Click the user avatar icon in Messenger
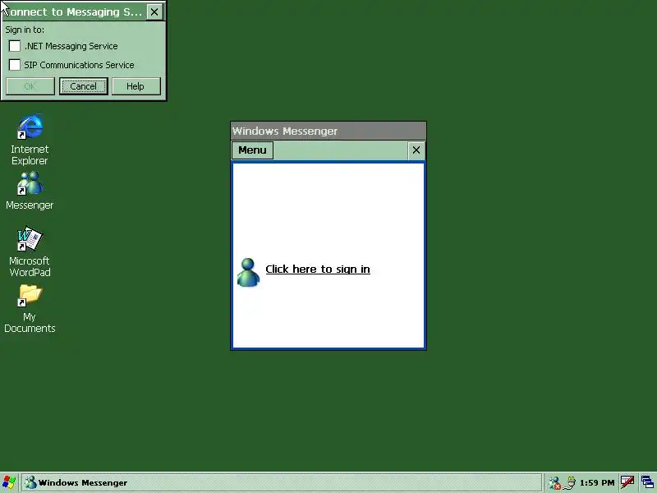The image size is (657, 493). (x=248, y=273)
